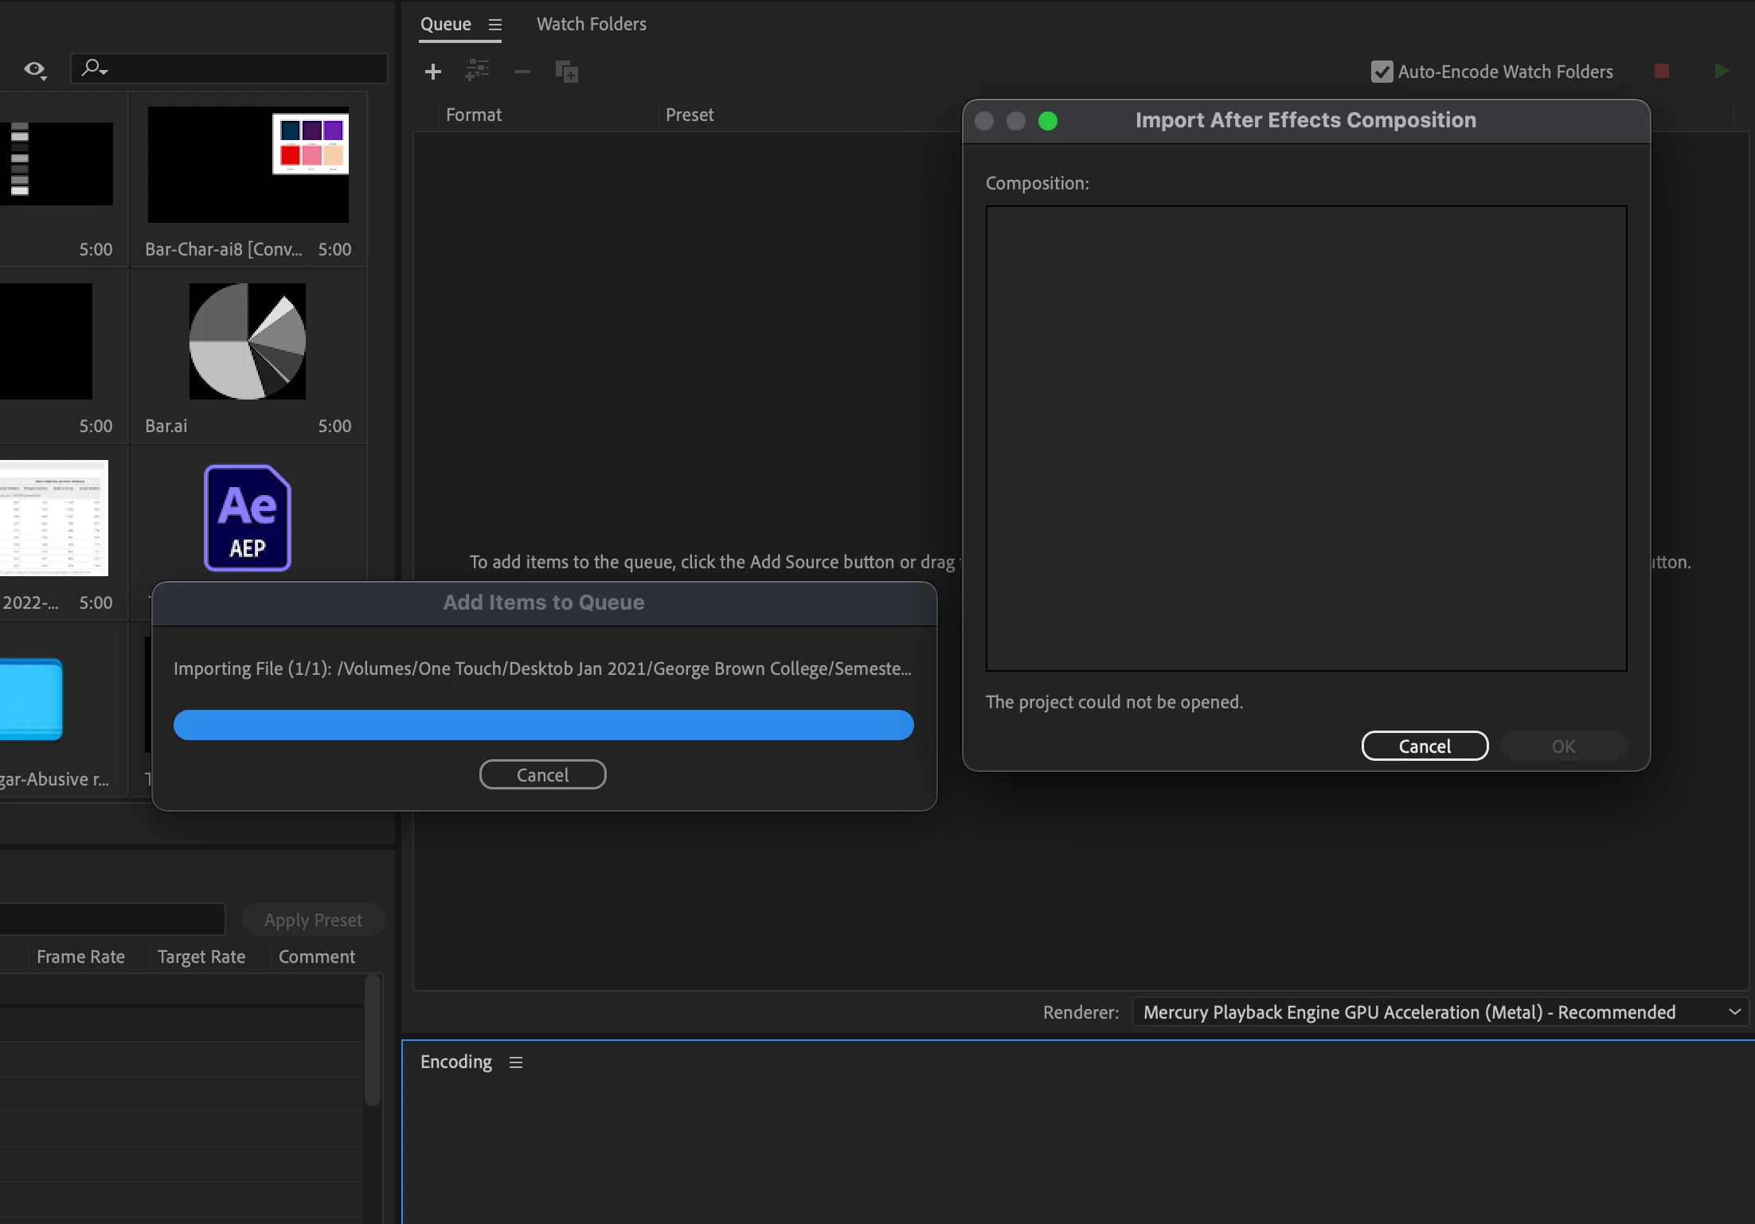The width and height of the screenshot is (1755, 1224).
Task: Click the Add Source plus icon
Action: [432, 72]
